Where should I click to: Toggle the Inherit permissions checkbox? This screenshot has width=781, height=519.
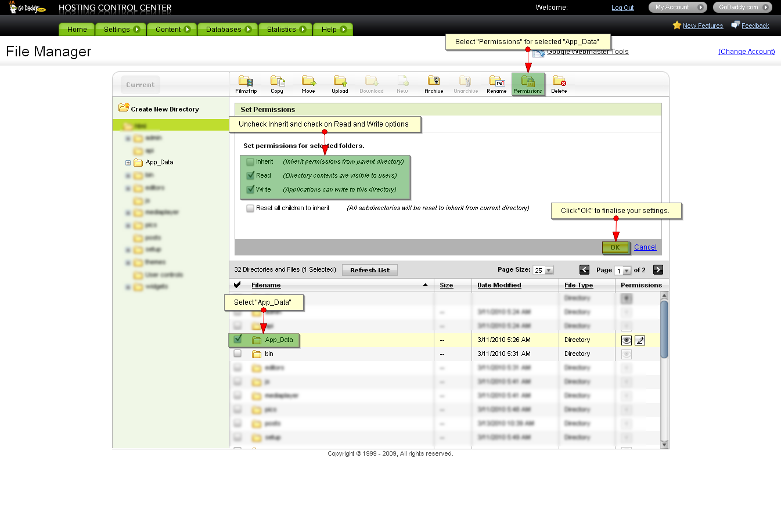tap(250, 162)
